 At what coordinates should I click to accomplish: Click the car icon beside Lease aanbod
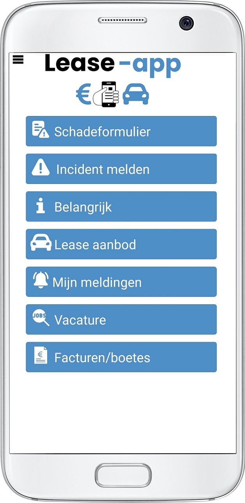[41, 243]
